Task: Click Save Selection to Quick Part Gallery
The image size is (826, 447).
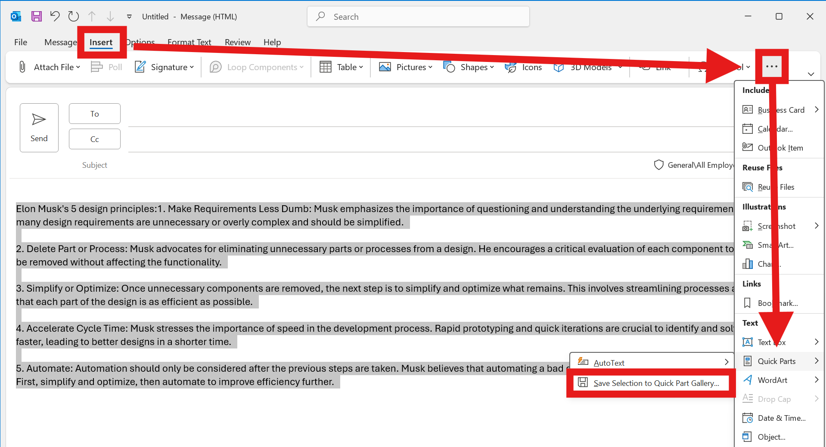Action: 651,383
